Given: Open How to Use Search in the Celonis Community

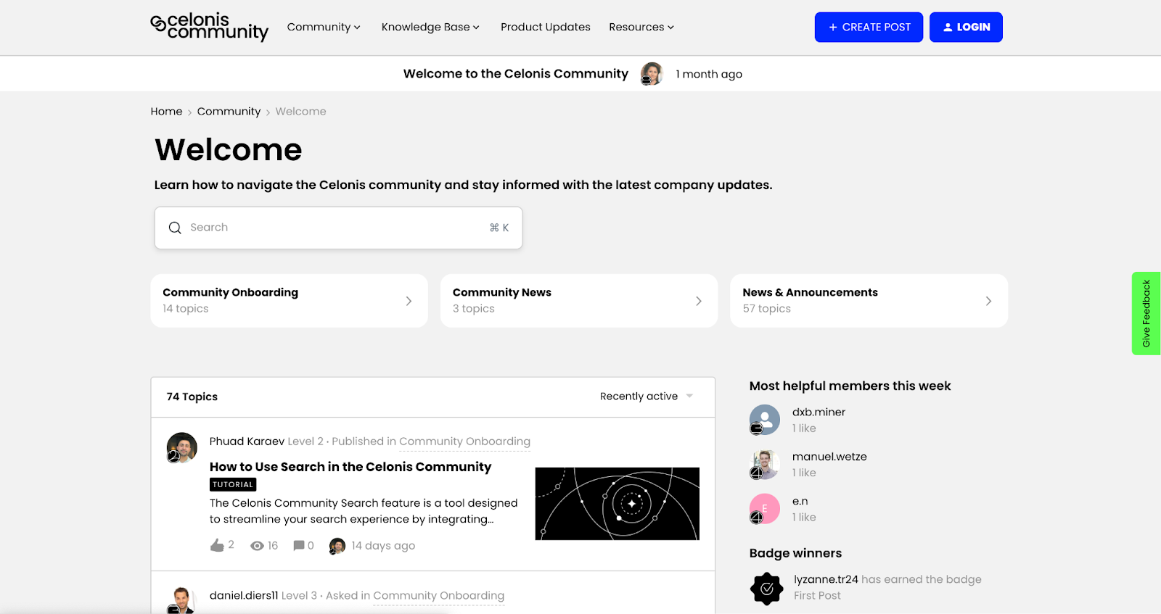Looking at the screenshot, I should tap(350, 467).
